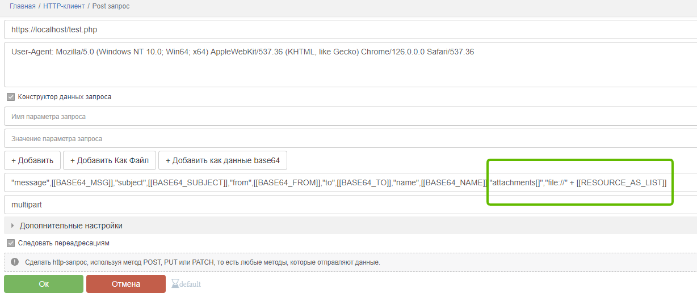Click the hourglass icon beside default
This screenshot has width=697, height=306.
(175, 284)
